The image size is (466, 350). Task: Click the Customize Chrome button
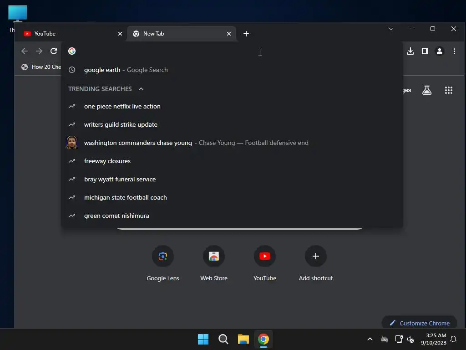(x=420, y=323)
